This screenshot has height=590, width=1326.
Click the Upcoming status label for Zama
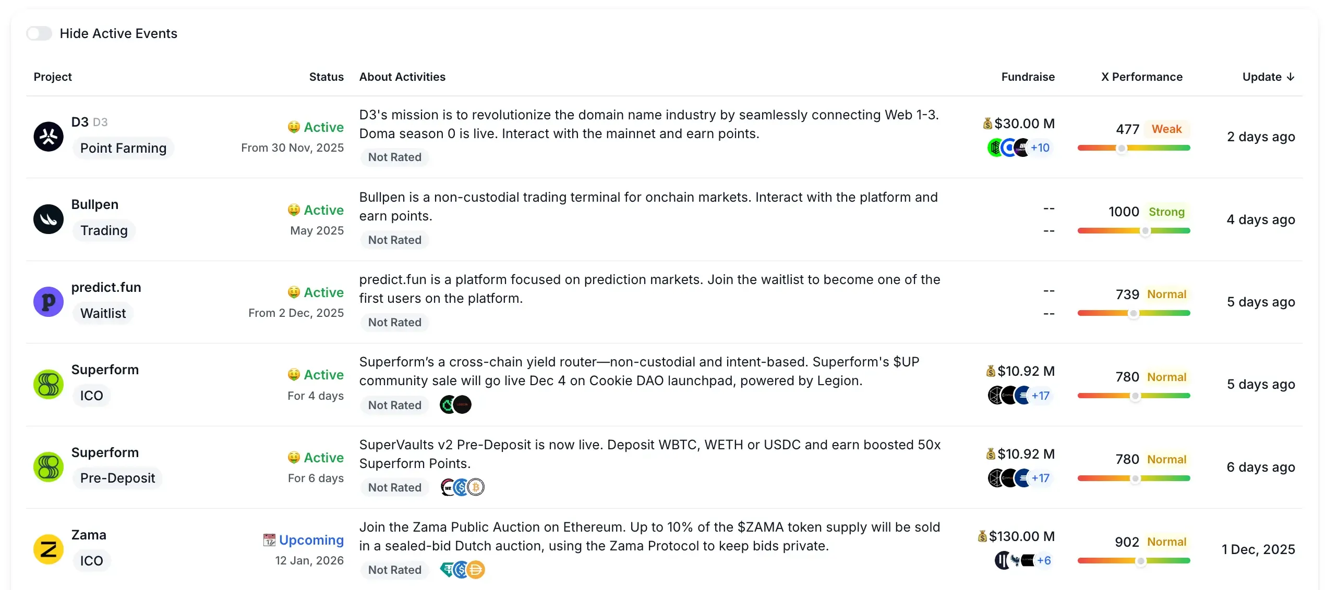point(311,540)
